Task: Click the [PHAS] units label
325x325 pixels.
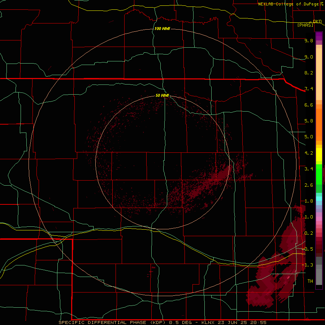Action: [x=305, y=25]
